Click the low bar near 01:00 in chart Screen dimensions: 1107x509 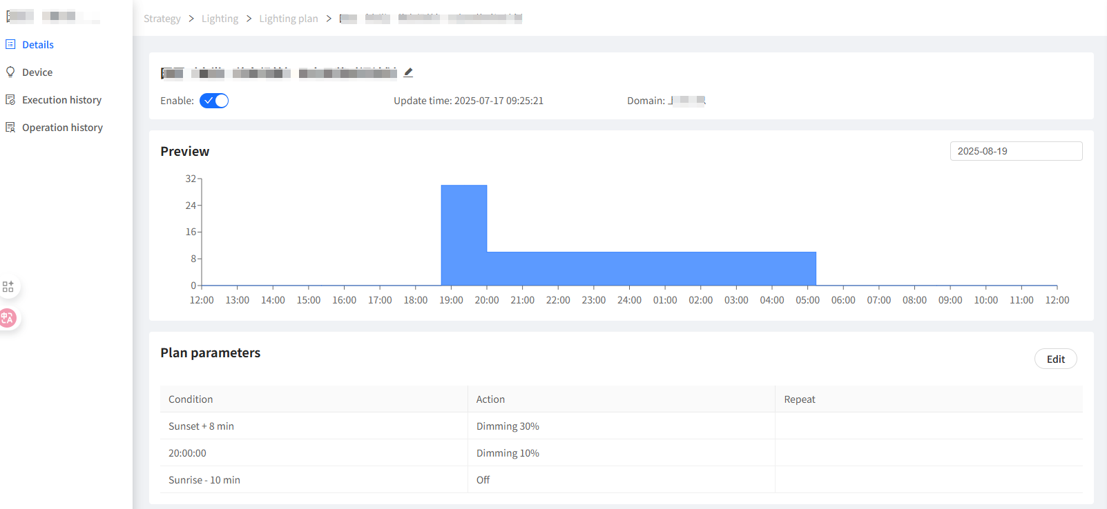(x=651, y=268)
